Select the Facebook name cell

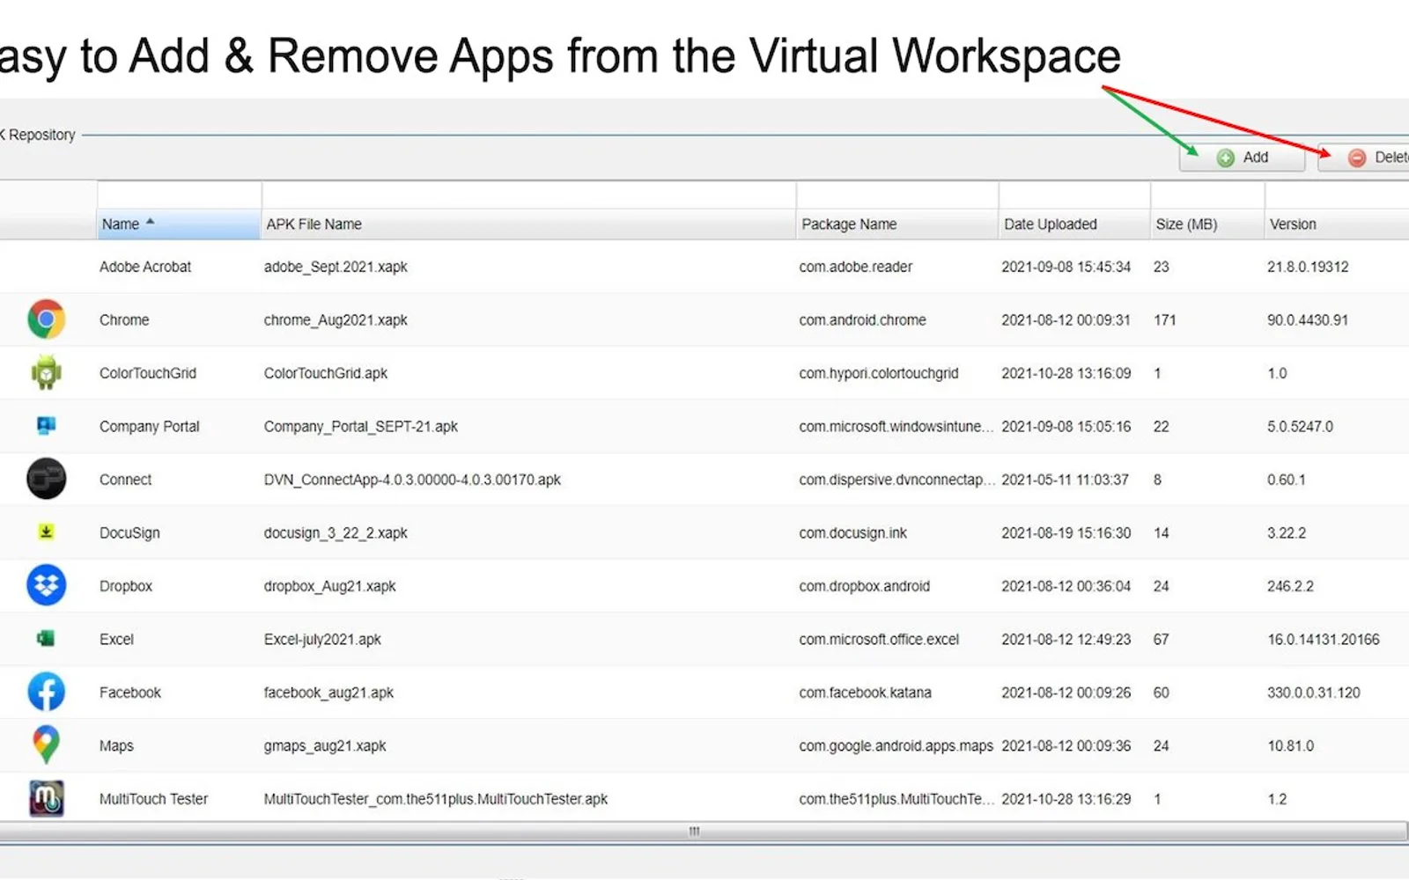130,693
